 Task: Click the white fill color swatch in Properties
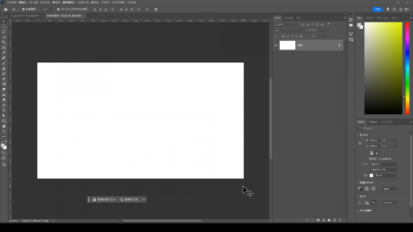click(371, 175)
